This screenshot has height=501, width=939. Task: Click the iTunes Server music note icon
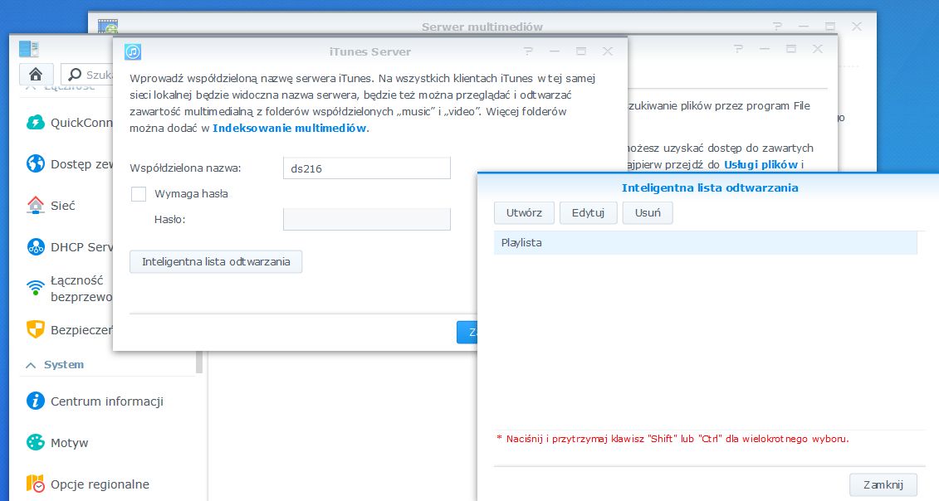(133, 51)
